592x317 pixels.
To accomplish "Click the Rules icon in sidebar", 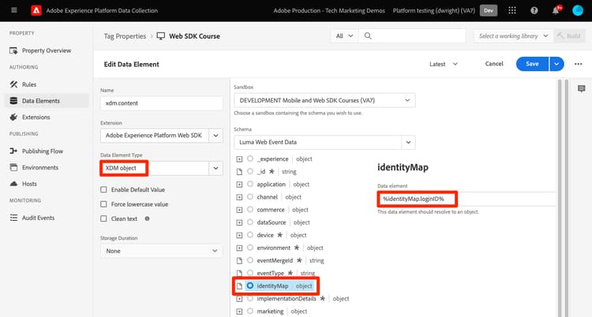I will tap(13, 84).
